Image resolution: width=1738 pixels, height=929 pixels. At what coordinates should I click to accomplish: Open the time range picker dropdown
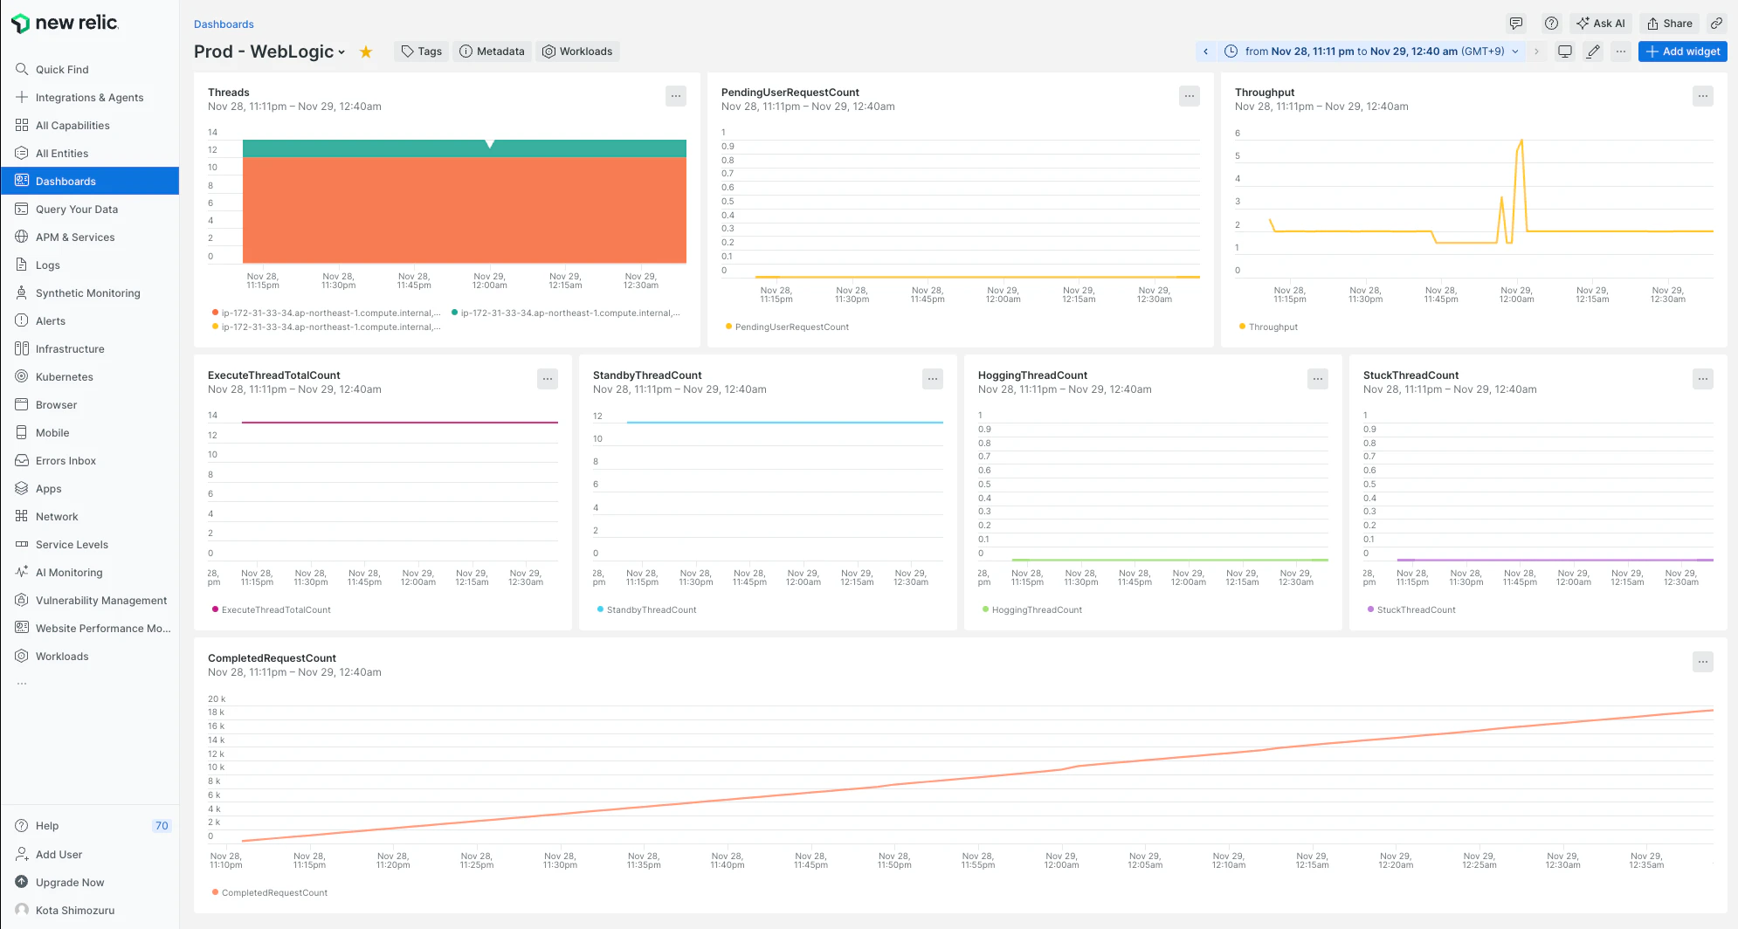coord(1371,52)
